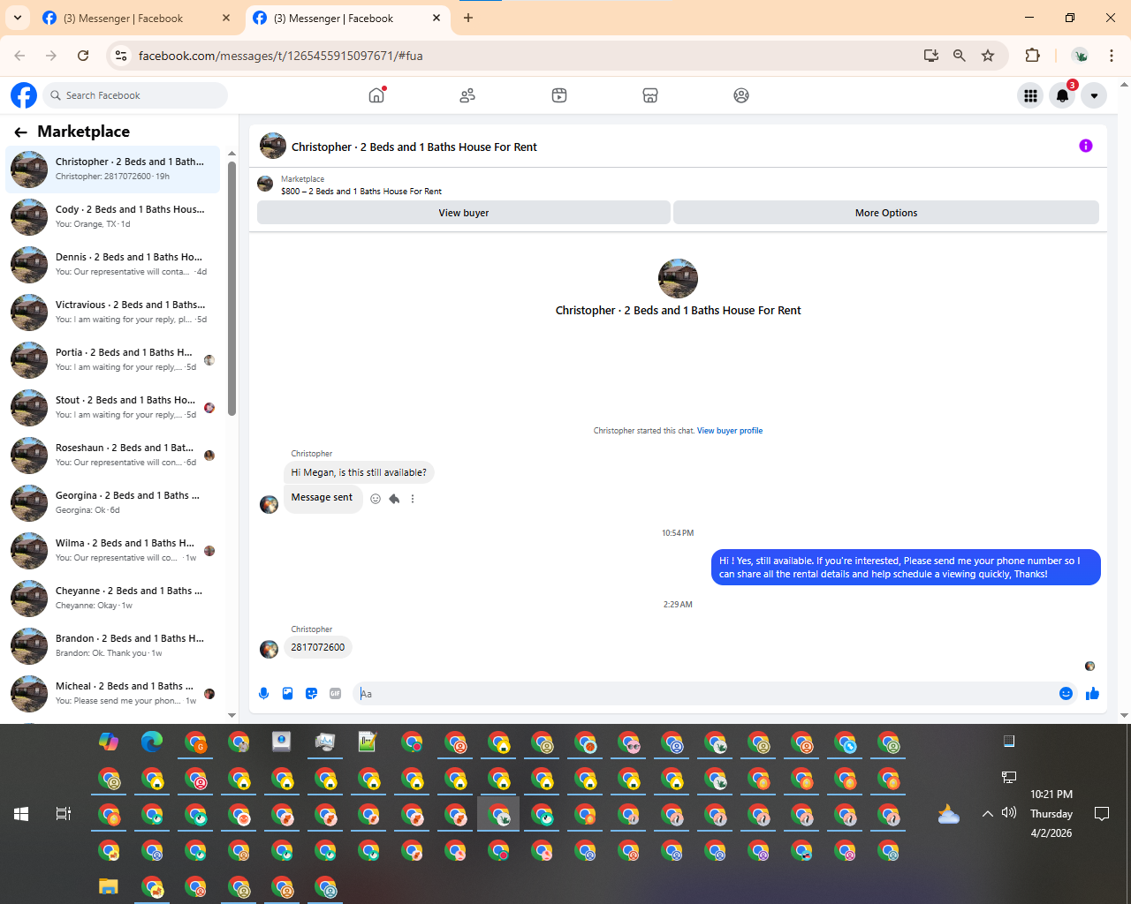
Task: Expand the account dropdown arrow
Action: pyautogui.click(x=1094, y=95)
